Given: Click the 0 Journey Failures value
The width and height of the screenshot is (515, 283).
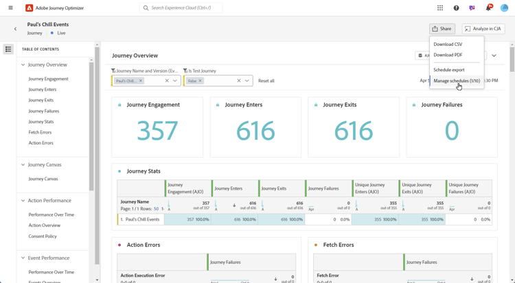Looking at the screenshot, I should (452, 130).
